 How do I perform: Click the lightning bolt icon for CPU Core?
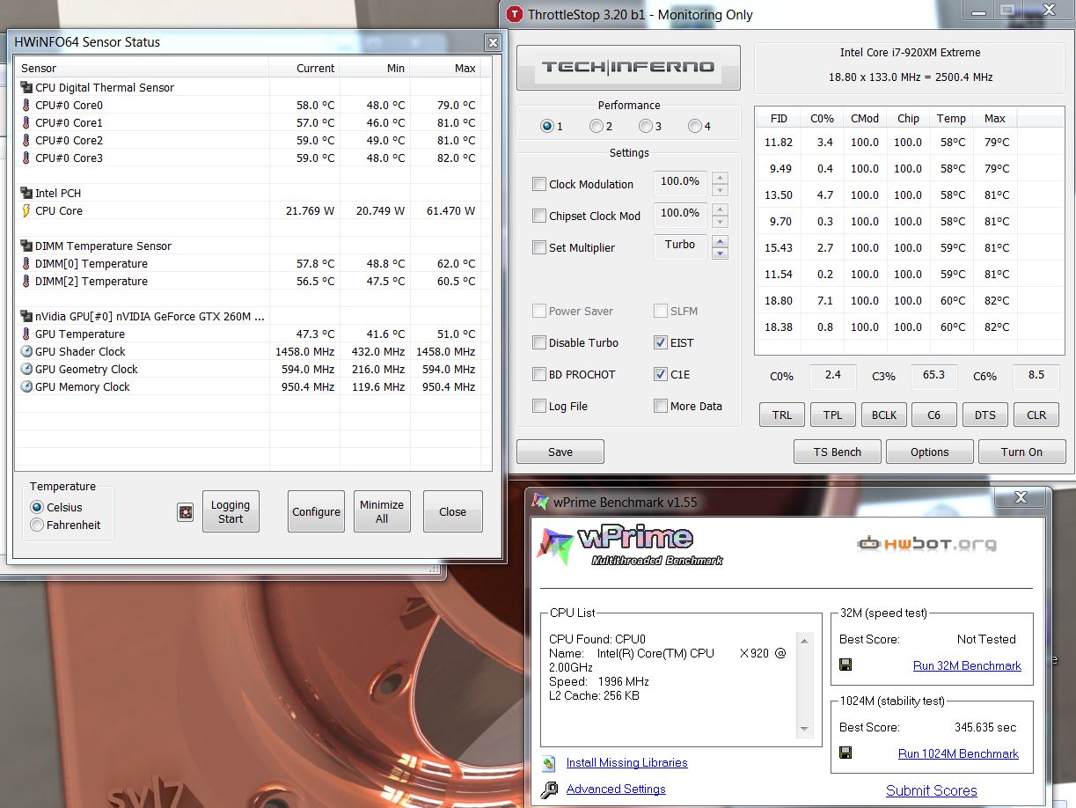(26, 211)
